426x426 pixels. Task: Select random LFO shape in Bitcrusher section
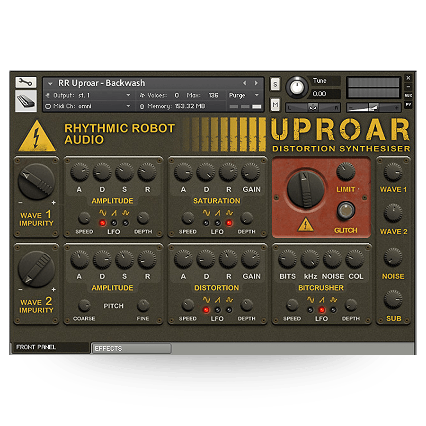[x=334, y=300]
